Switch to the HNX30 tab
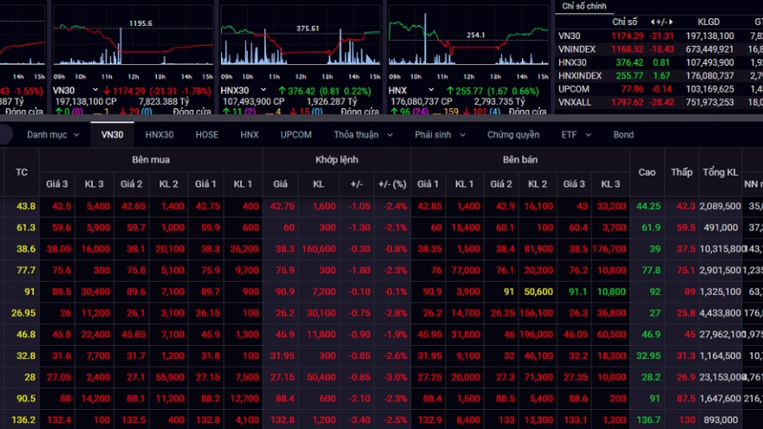Screen dimensions: 763x429 tap(159, 135)
